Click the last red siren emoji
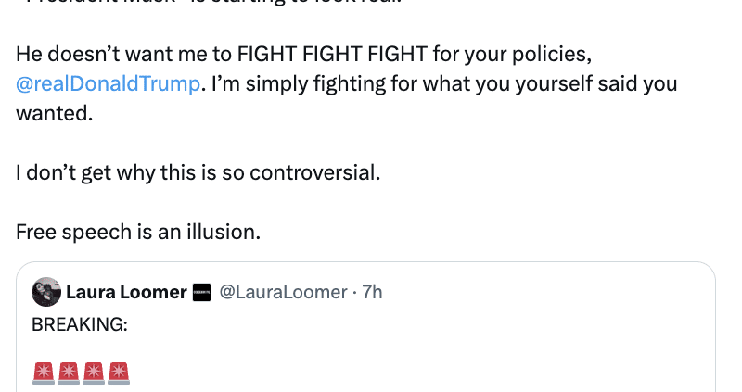Screen dimensions: 742x392 point(119,373)
